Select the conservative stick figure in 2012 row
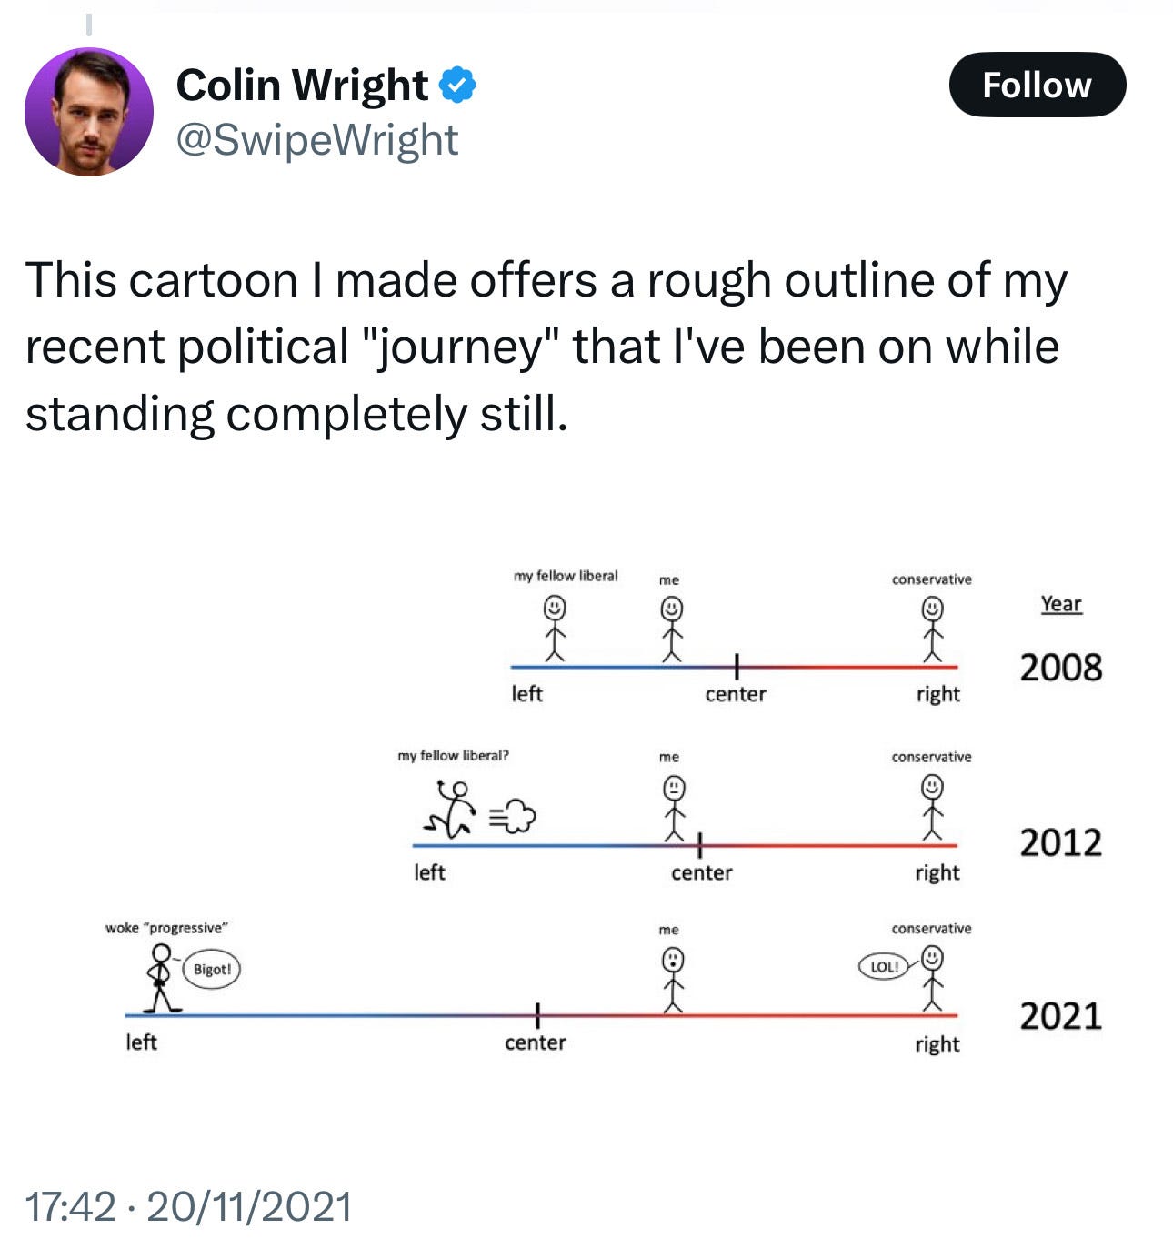The width and height of the screenshot is (1173, 1259). coord(932,806)
